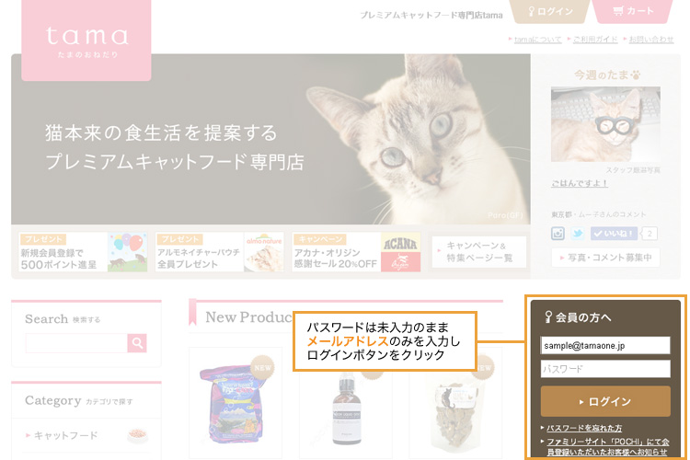Click the brown ログイン button in the member panel
This screenshot has width=690, height=460.
pos(605,401)
